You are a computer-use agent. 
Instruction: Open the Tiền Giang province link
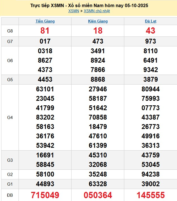[45, 21]
